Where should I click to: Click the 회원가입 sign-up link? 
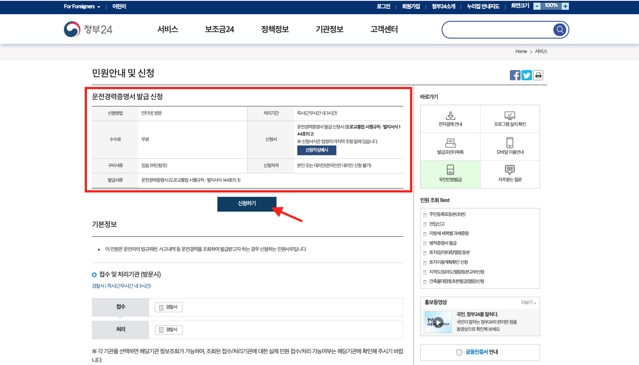[410, 6]
